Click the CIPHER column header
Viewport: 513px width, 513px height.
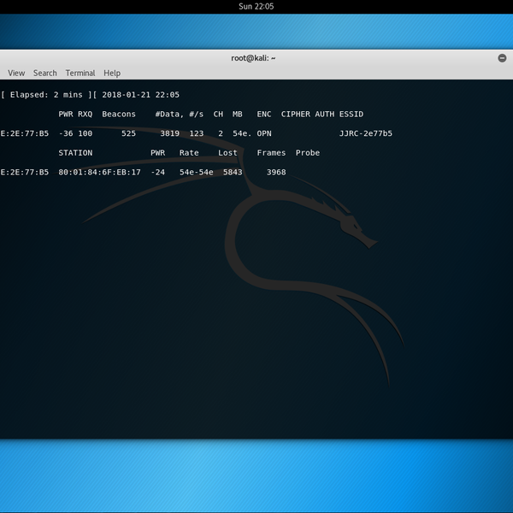pyautogui.click(x=296, y=115)
